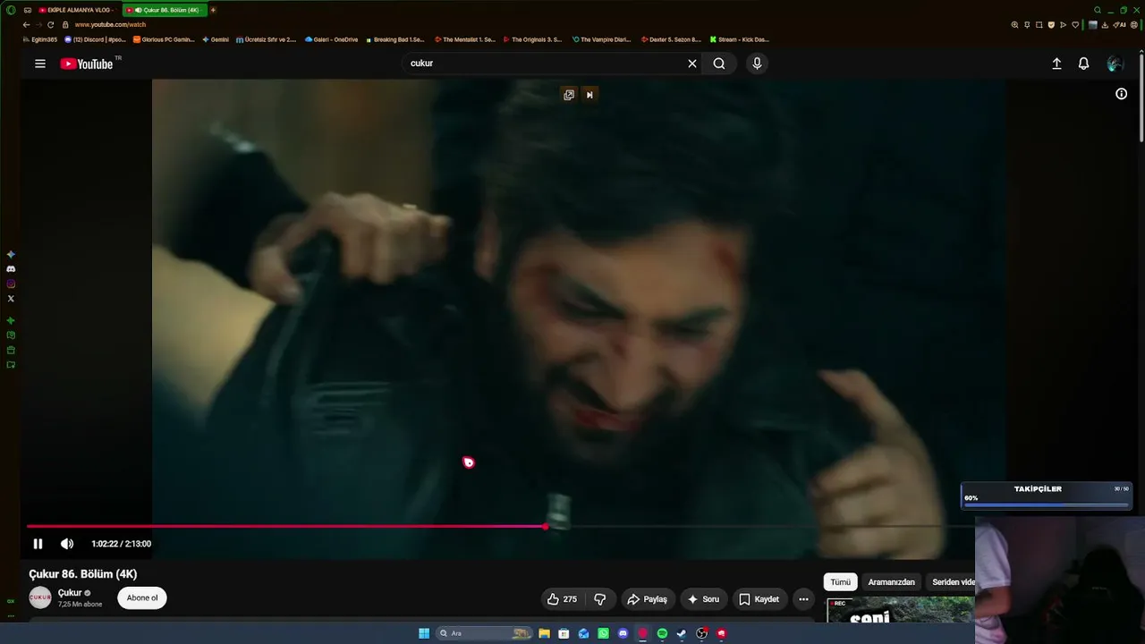The width and height of the screenshot is (1145, 644).
Task: Open the Eğitim365 bookmark
Action: 40,39
